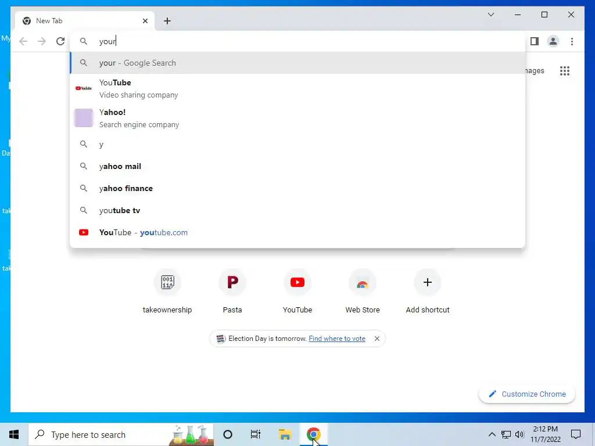Click the omnibox showing 'your'
Screen dimensions: 595x446
pos(297,41)
